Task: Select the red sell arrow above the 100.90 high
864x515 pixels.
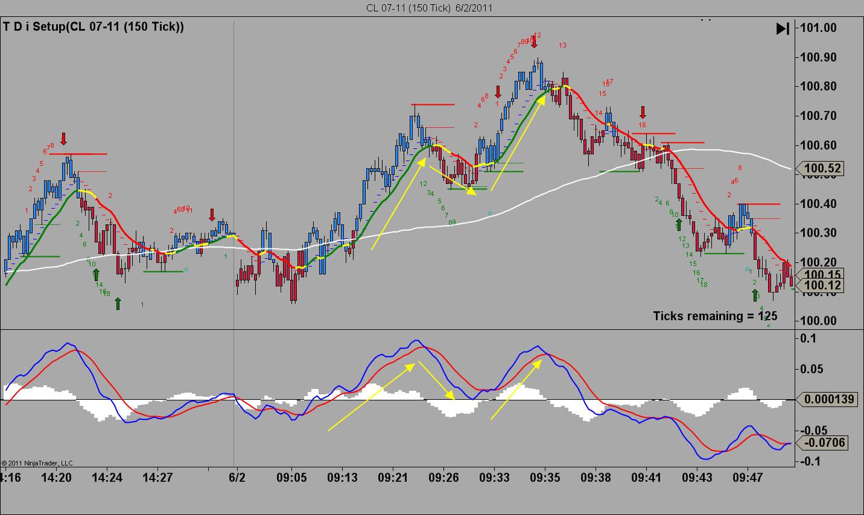Action: 534,42
